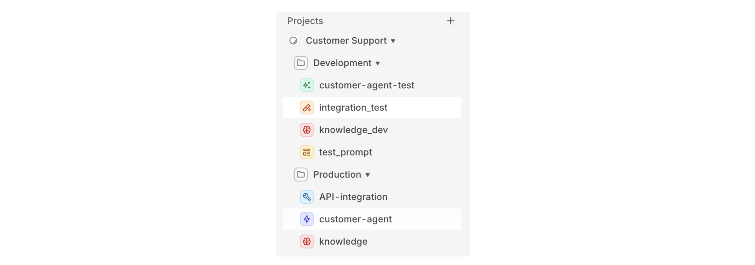Click the Production folder icon
This screenshot has width=755, height=265.
301,175
